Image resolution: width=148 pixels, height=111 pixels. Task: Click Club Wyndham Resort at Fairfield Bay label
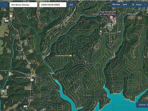pos(104,13)
